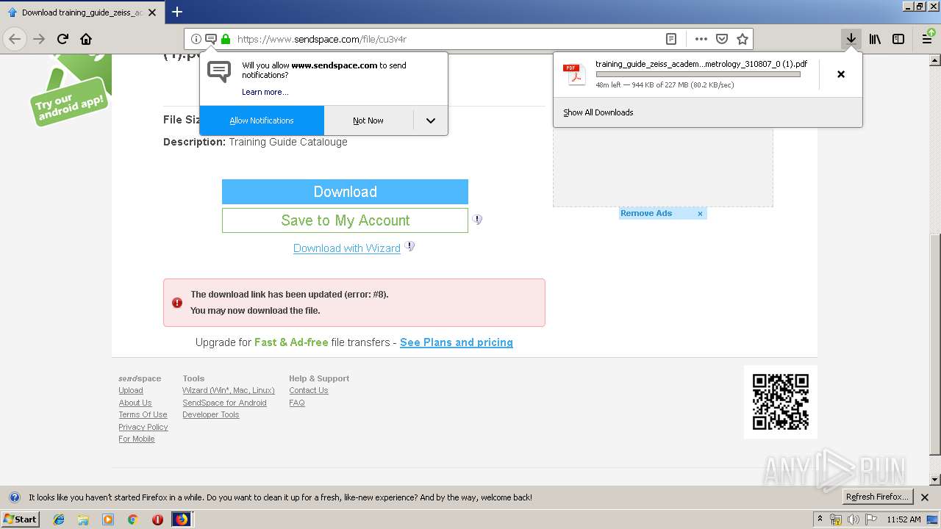Show site information icon in address bar
The image size is (941, 529).
[x=196, y=39]
